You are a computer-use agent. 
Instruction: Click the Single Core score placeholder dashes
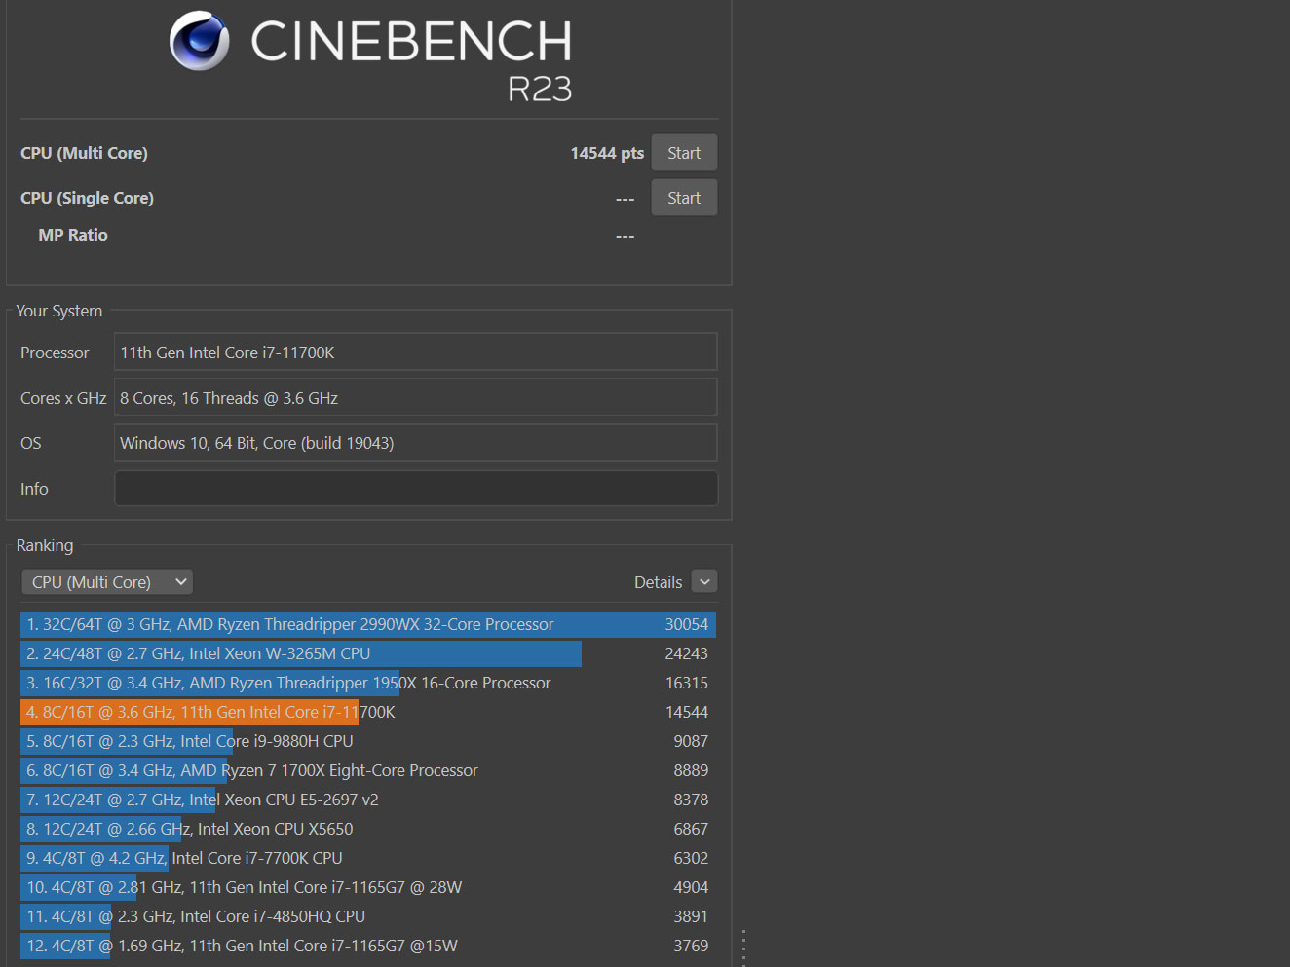(x=626, y=200)
